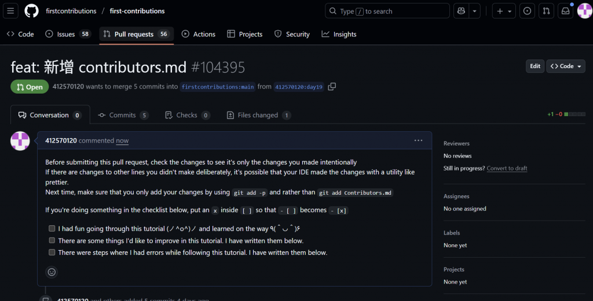
Task: Switch to the Issues tab
Action: (68, 34)
